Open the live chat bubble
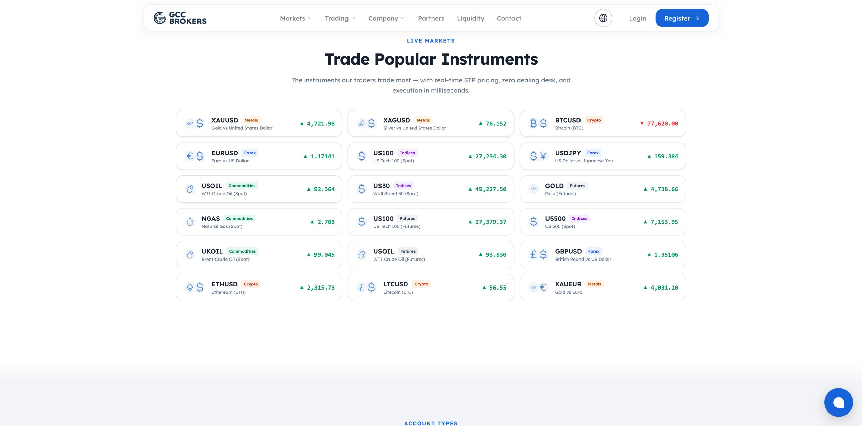Screen dimensions: 862x426 pyautogui.click(x=838, y=402)
